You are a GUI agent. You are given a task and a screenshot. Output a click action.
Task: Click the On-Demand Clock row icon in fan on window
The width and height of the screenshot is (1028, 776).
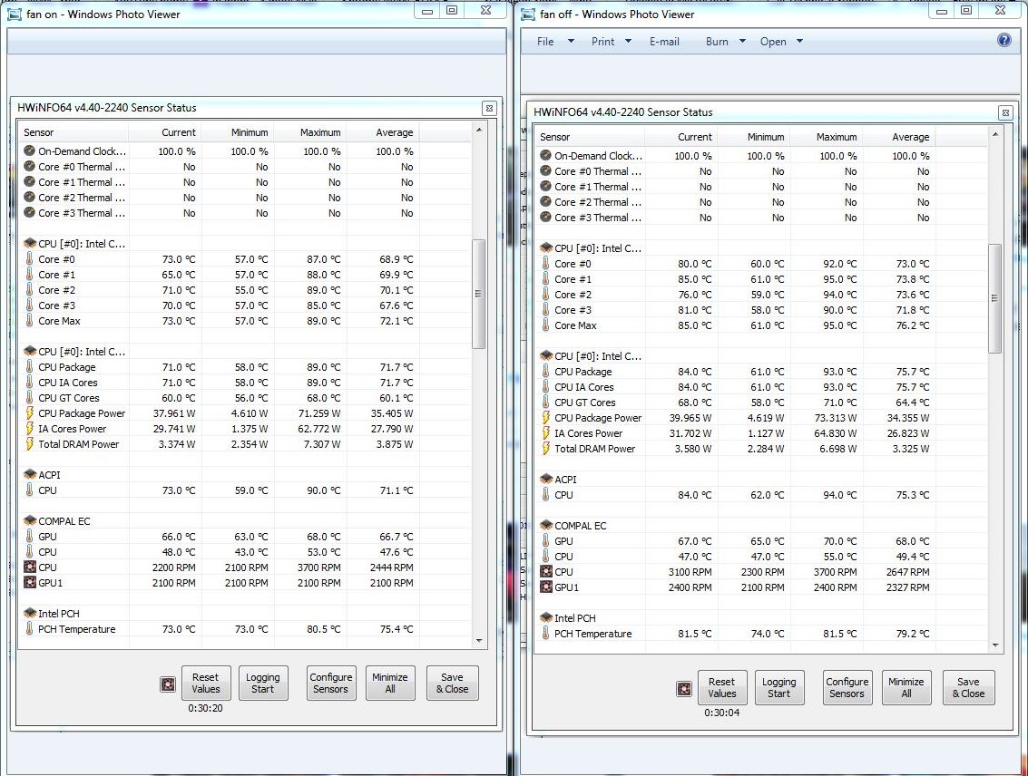[x=30, y=150]
